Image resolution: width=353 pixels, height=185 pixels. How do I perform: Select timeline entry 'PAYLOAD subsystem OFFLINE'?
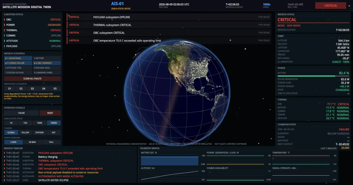coord(56,153)
